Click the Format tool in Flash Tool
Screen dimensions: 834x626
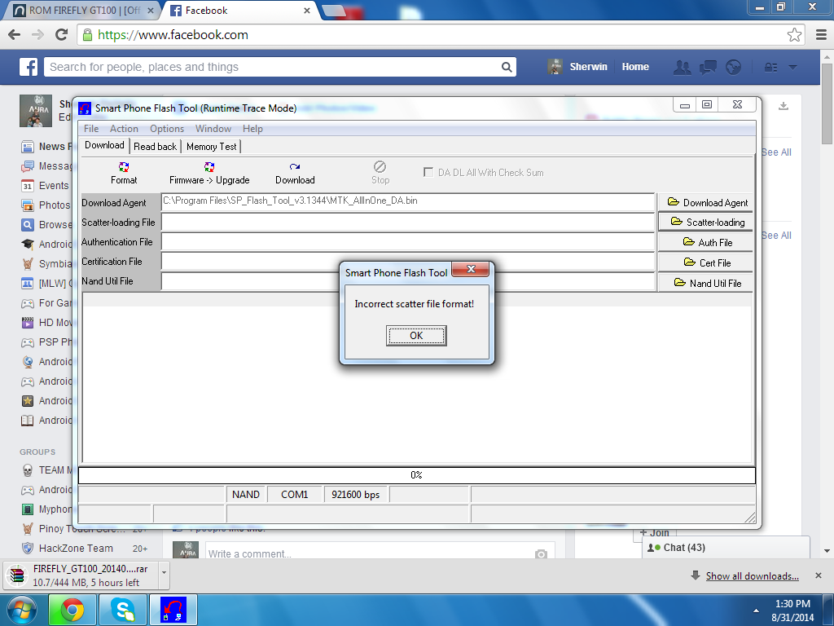[124, 173]
